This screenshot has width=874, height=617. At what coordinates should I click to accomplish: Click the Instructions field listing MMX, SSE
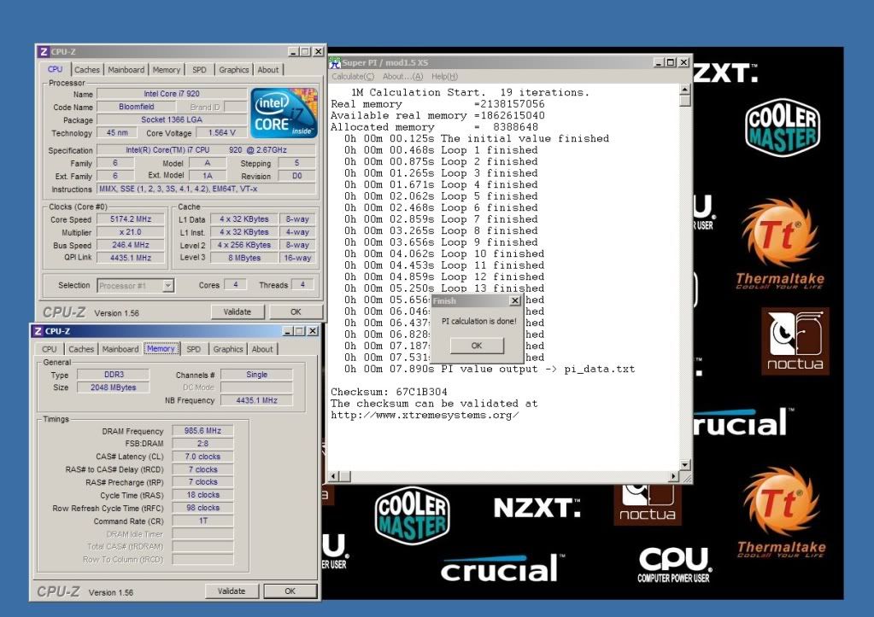point(206,189)
